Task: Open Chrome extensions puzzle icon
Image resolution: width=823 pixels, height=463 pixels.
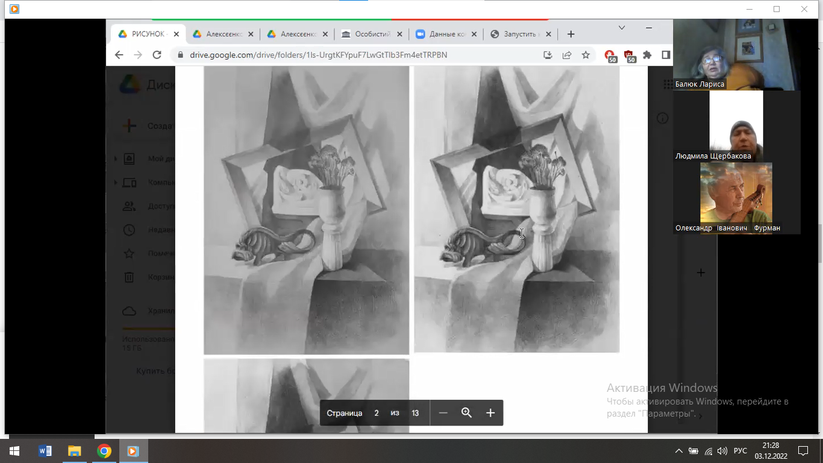Action: 647,55
